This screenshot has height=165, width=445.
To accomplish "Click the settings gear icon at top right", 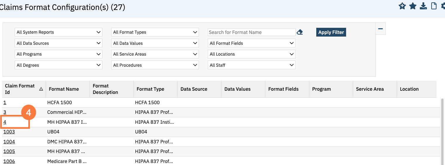I will 443,6.
